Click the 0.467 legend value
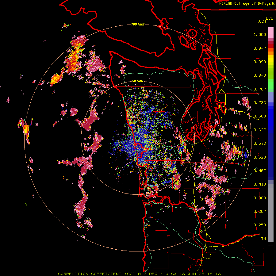Image resolution: width=276 pixels, height=276 pixels. (260, 171)
